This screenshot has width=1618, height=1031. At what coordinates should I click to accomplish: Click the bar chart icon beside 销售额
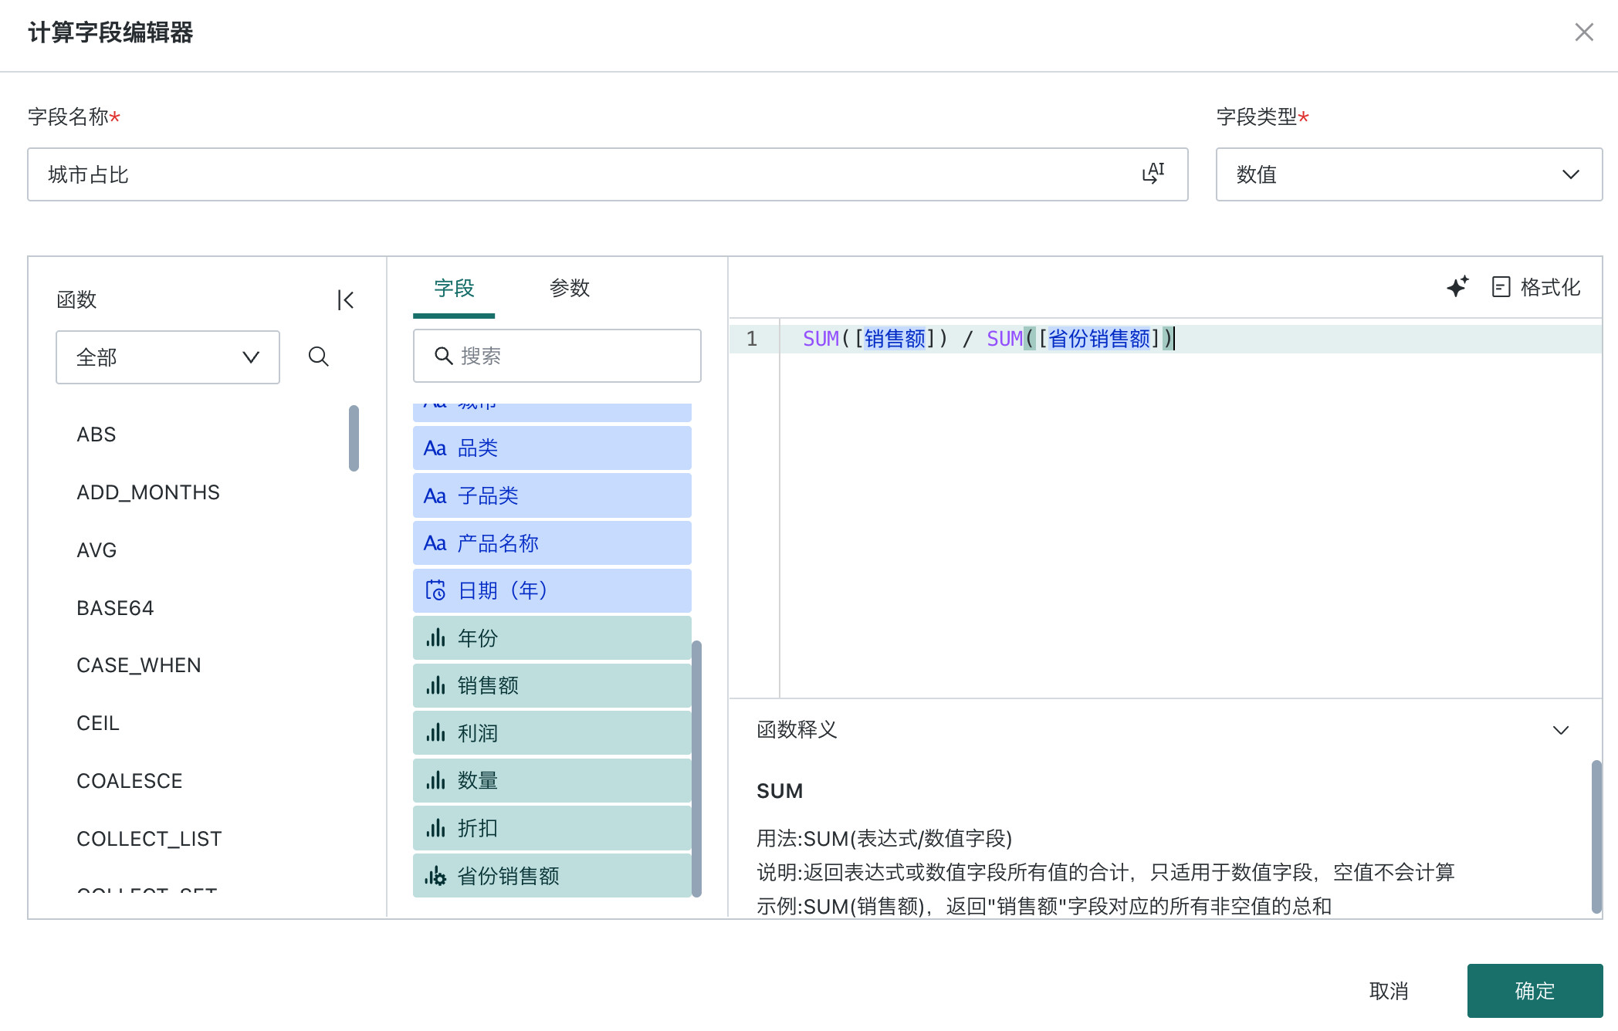(435, 685)
